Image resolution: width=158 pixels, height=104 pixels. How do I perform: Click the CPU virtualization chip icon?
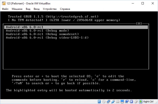(x=131, y=101)
